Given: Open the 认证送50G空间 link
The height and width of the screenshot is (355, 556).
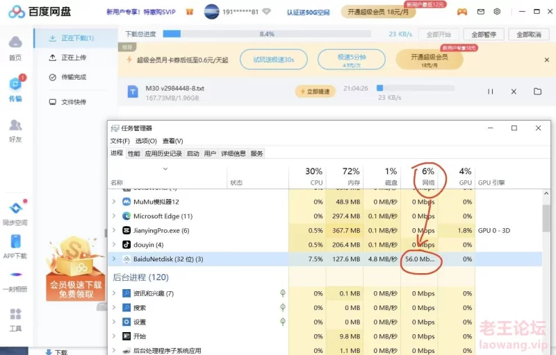Looking at the screenshot, I should point(308,12).
